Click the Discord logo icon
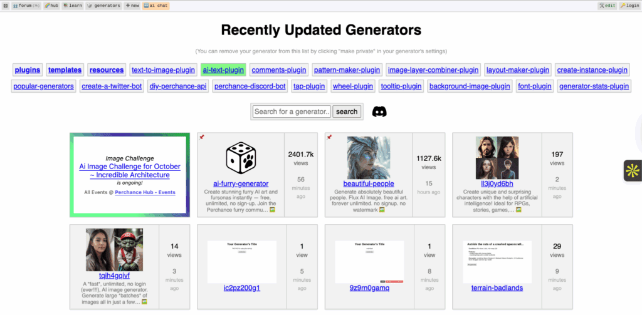Image resolution: width=642 pixels, height=315 pixels. pos(379,111)
